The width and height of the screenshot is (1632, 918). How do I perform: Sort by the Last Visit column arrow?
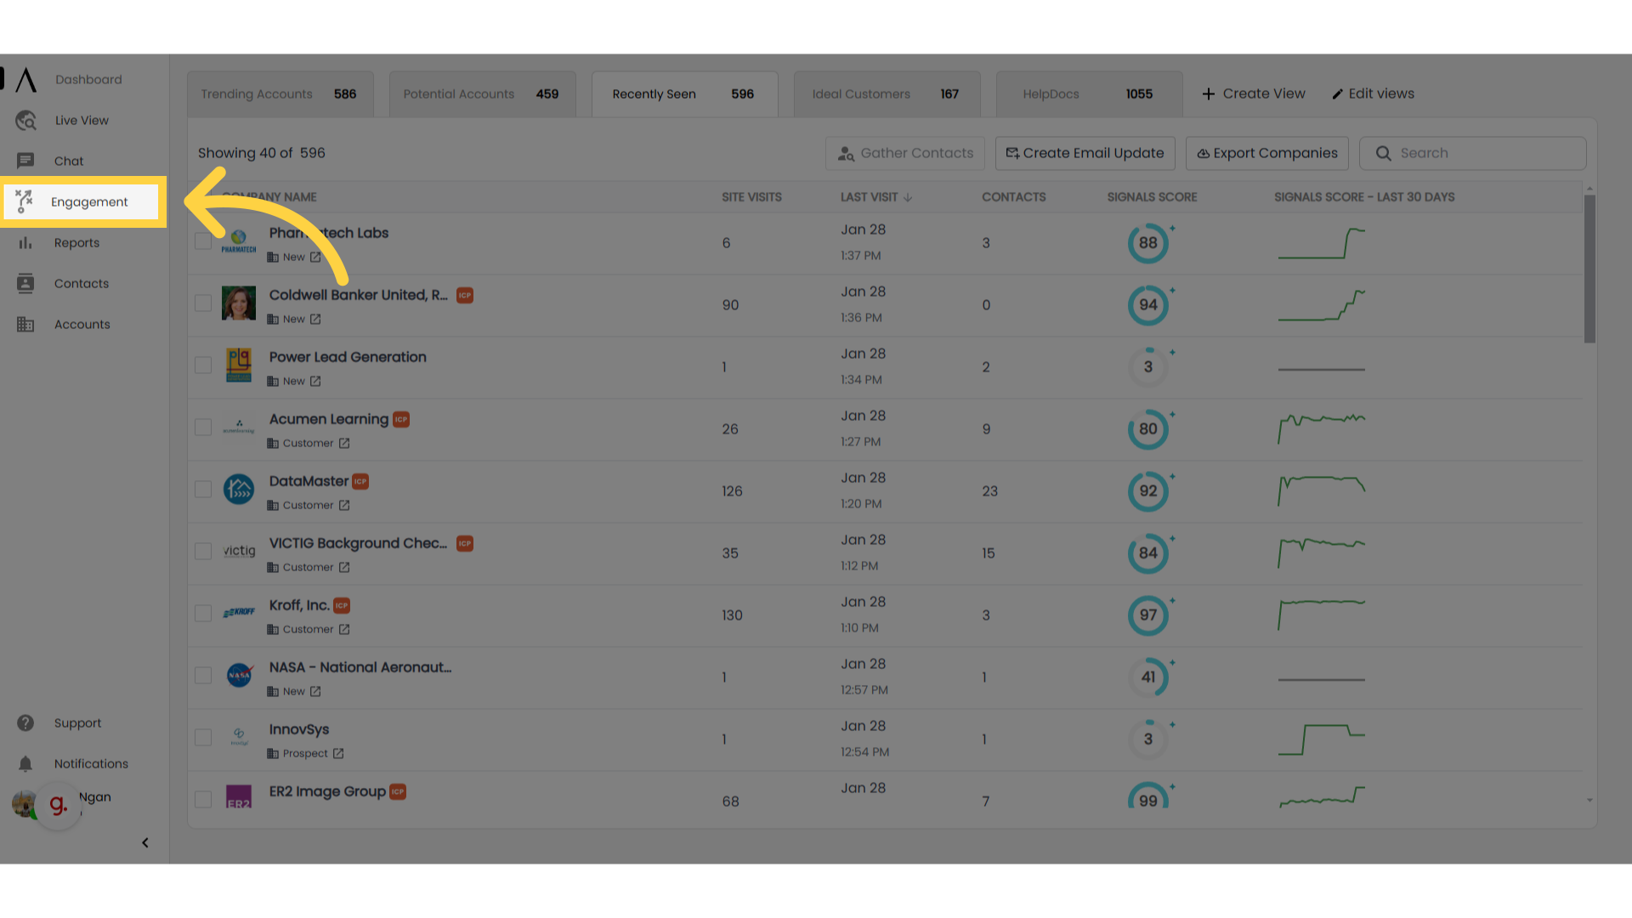pyautogui.click(x=908, y=197)
